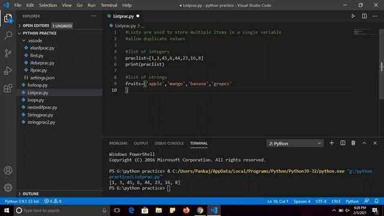Open Firefox from taskbar
This screenshot has width=384, height=216.
[x=186, y=211]
